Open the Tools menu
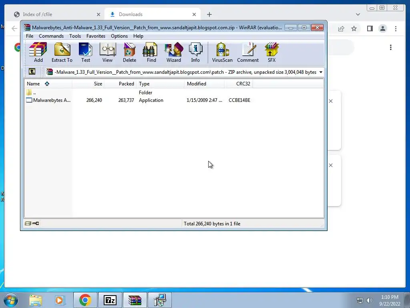Image resolution: width=410 pixels, height=308 pixels. click(75, 36)
